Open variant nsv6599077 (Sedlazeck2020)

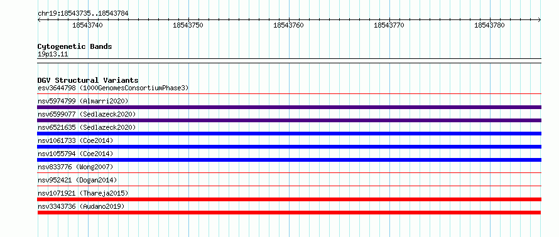point(87,114)
